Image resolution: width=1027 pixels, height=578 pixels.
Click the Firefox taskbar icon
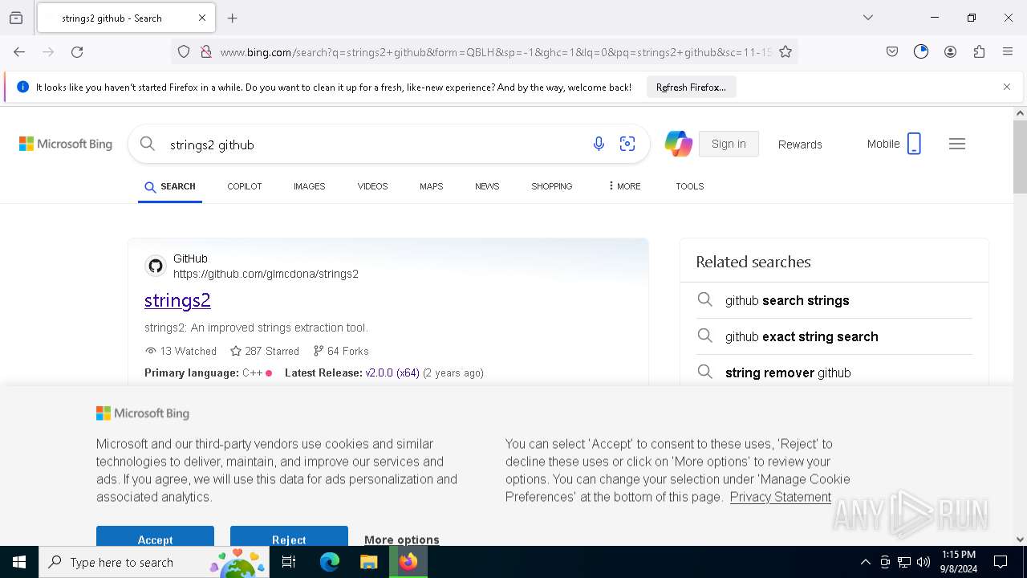click(408, 562)
